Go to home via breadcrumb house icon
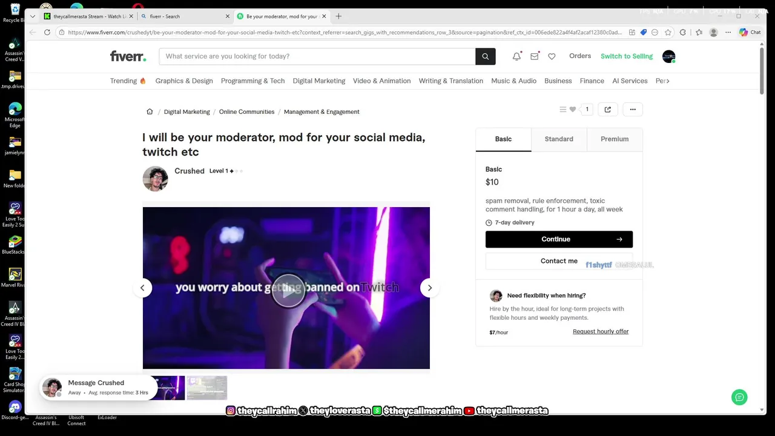 (x=150, y=111)
